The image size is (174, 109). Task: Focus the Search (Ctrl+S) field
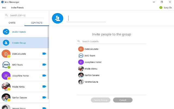point(24,15)
